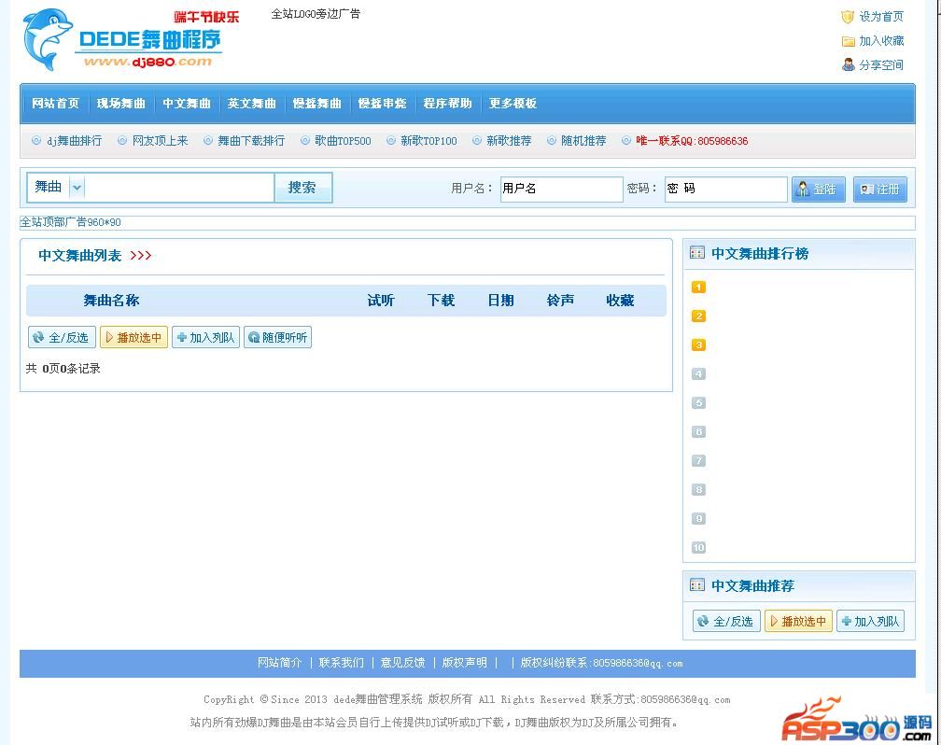Screen dimensions: 941x745
Task: Click rank badge number 9 in 中文舞曲排行榜
Action: 698,518
